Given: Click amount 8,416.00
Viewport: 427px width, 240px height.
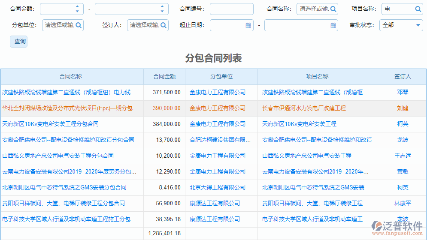Looking at the screenshot, I should pos(170,187).
